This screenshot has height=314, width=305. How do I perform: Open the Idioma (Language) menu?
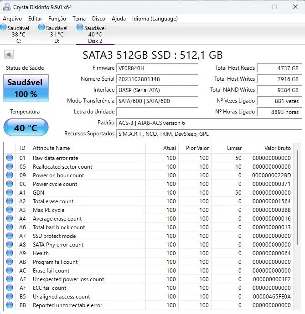click(155, 19)
